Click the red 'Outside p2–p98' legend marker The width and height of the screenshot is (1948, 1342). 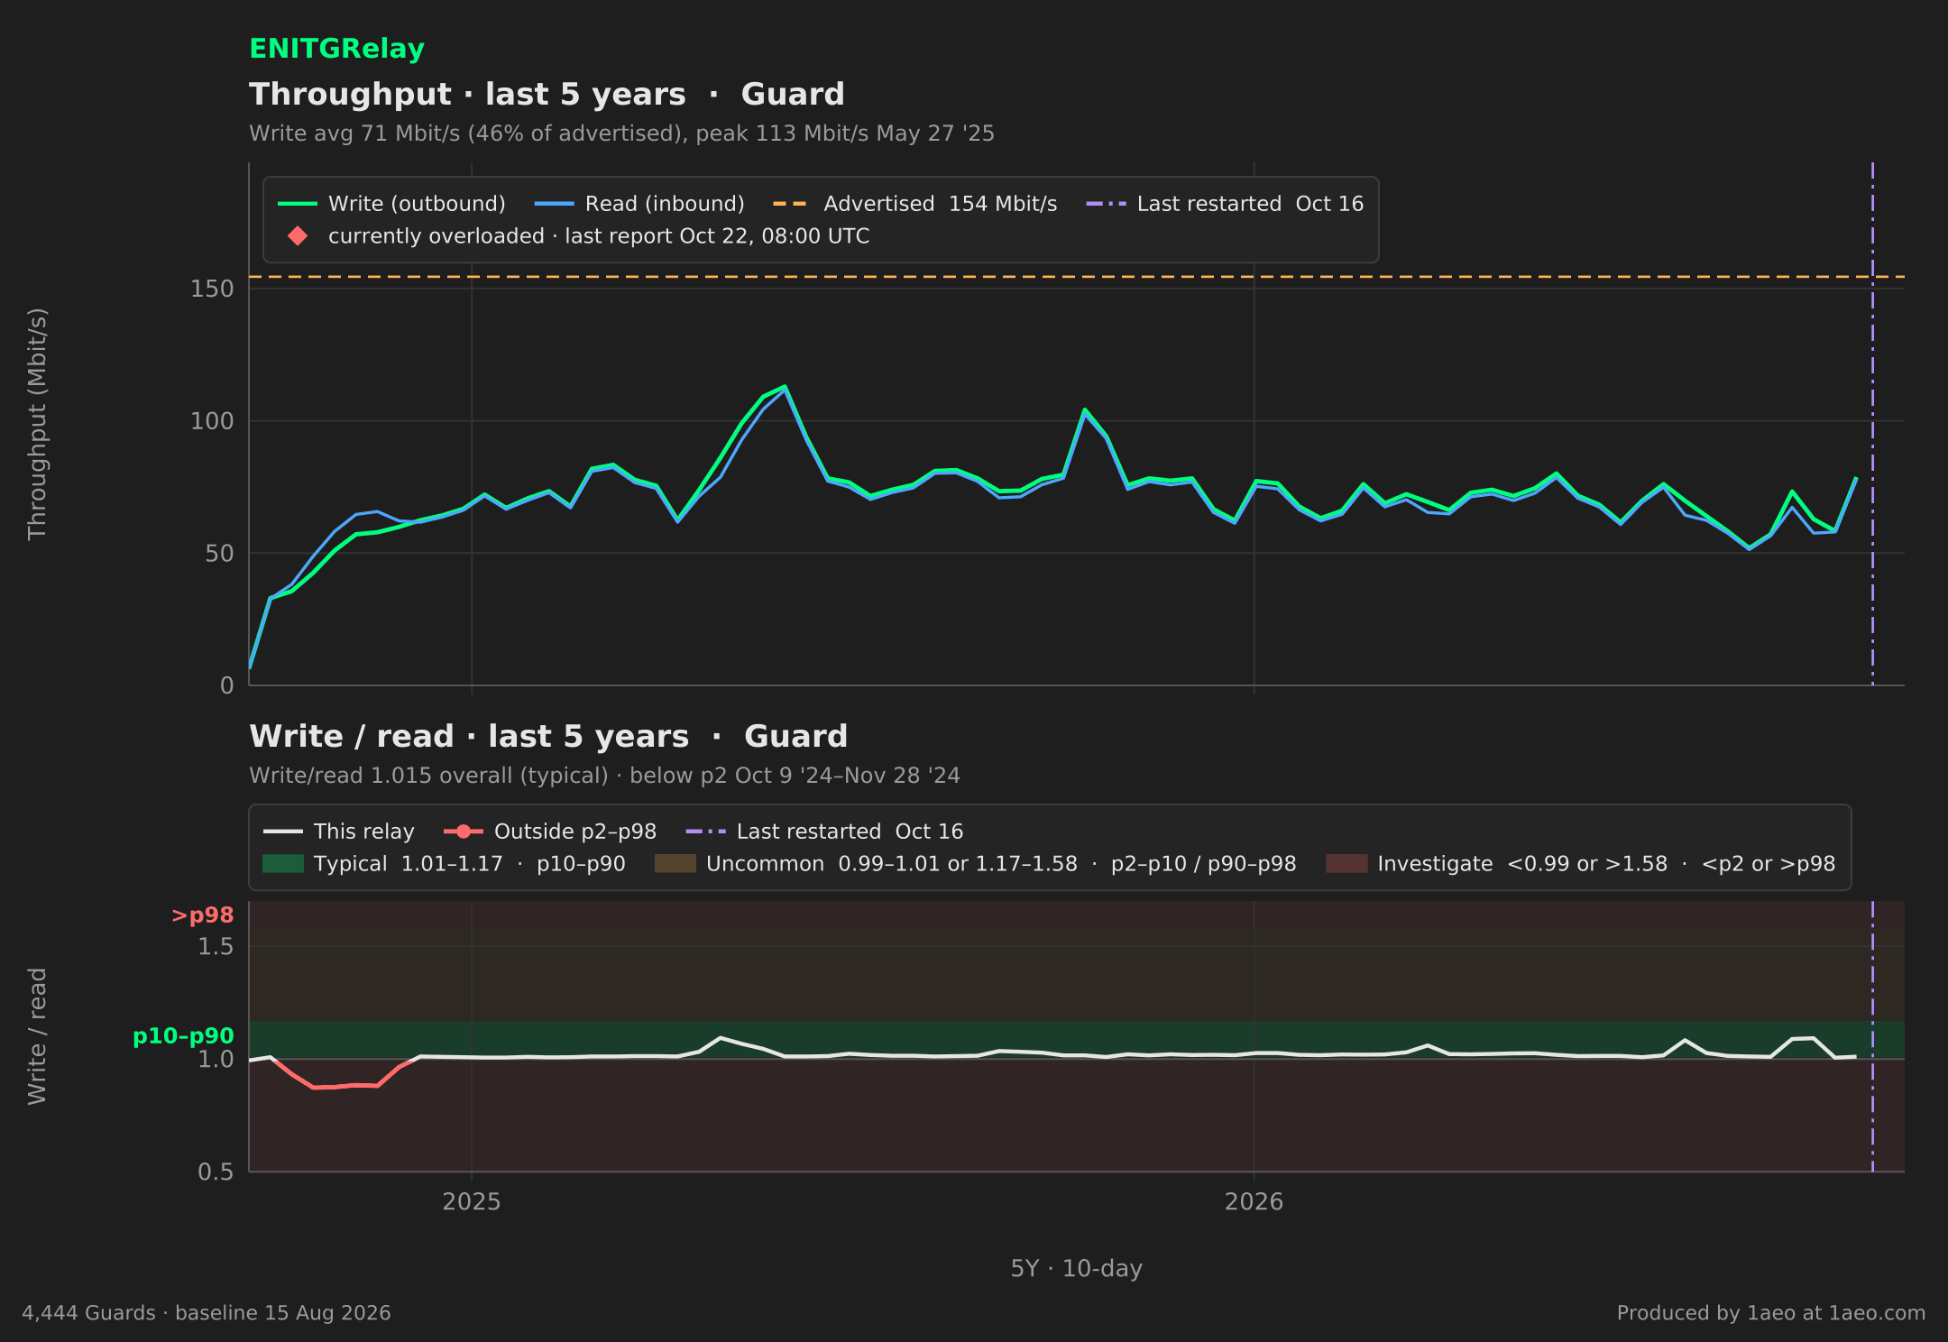[x=464, y=832]
